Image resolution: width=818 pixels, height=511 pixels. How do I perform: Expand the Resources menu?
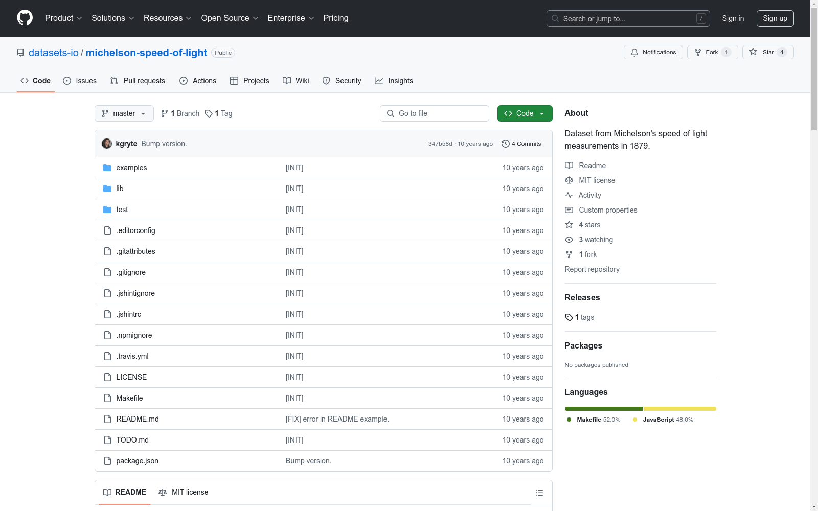click(x=168, y=18)
